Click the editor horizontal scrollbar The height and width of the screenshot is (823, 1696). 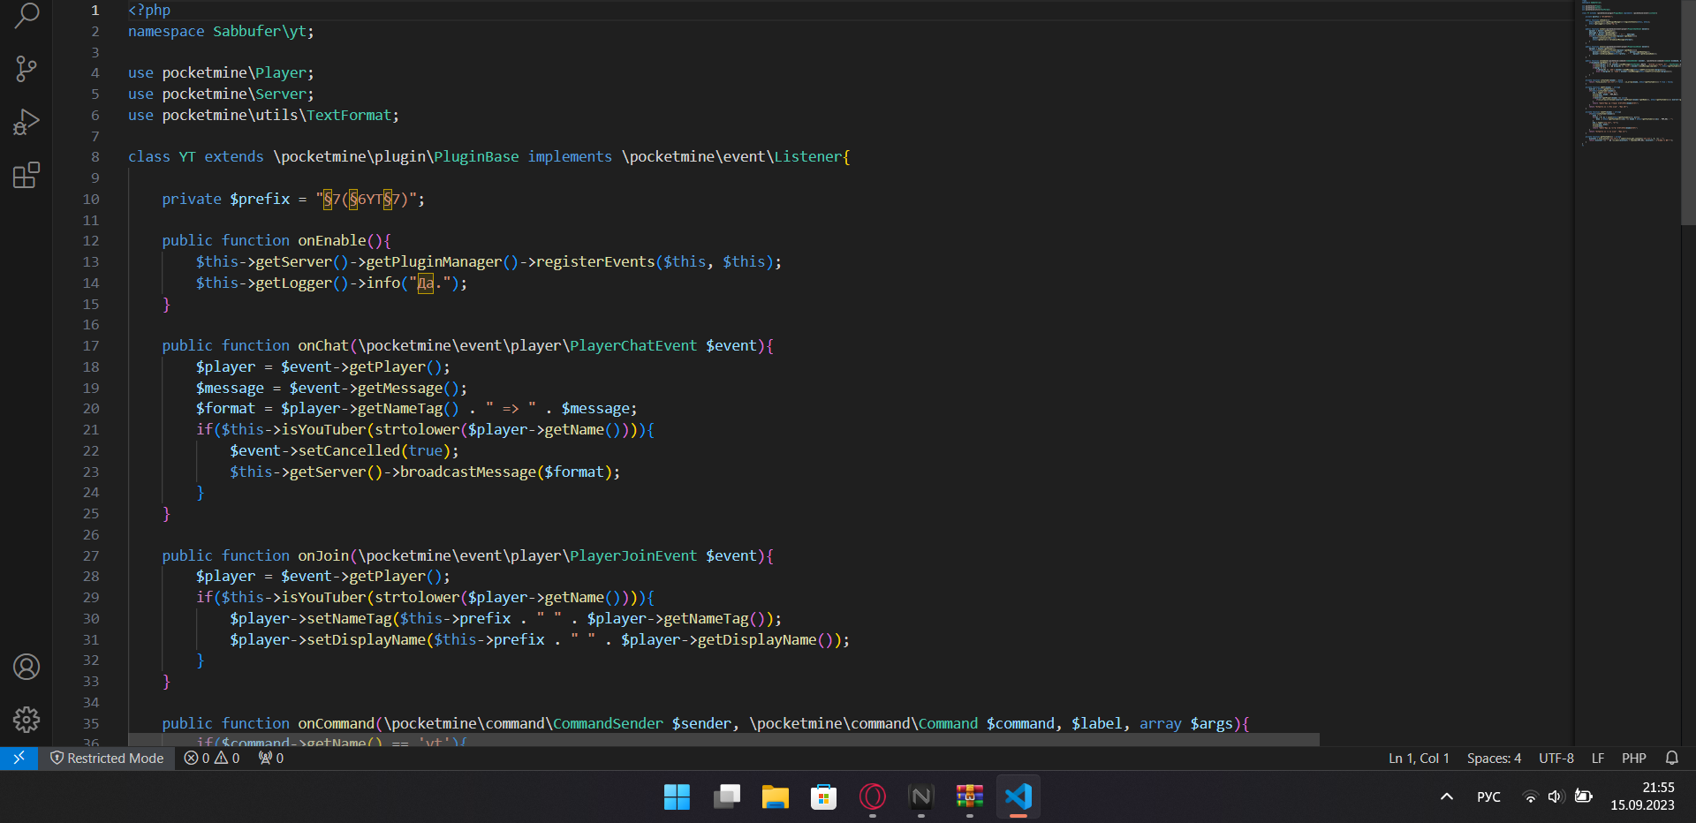pyautogui.click(x=723, y=739)
